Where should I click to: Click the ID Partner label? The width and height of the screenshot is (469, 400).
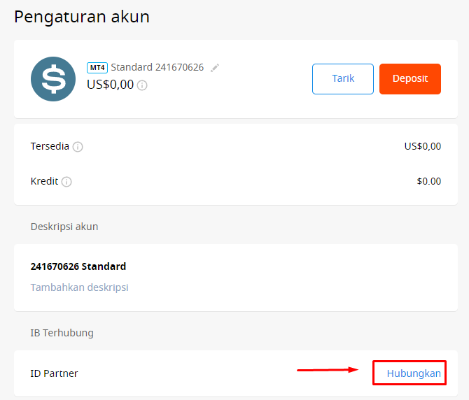click(54, 373)
